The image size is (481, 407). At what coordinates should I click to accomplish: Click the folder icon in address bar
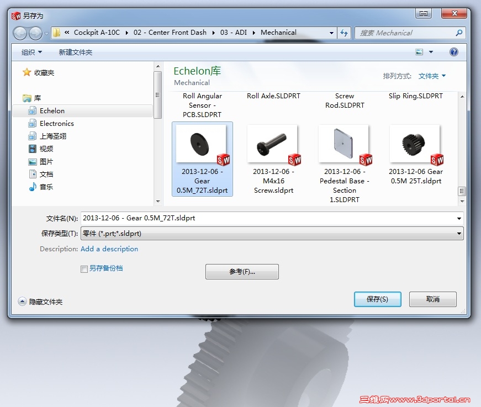pos(56,33)
